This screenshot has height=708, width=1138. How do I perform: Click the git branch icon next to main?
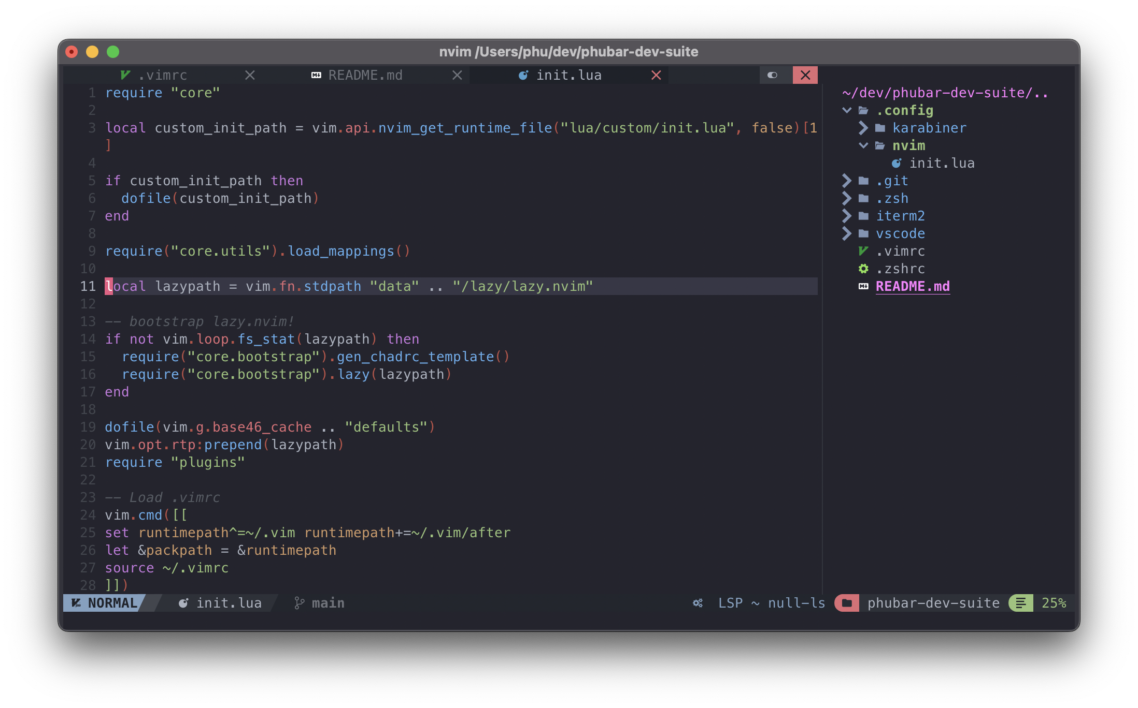point(299,602)
